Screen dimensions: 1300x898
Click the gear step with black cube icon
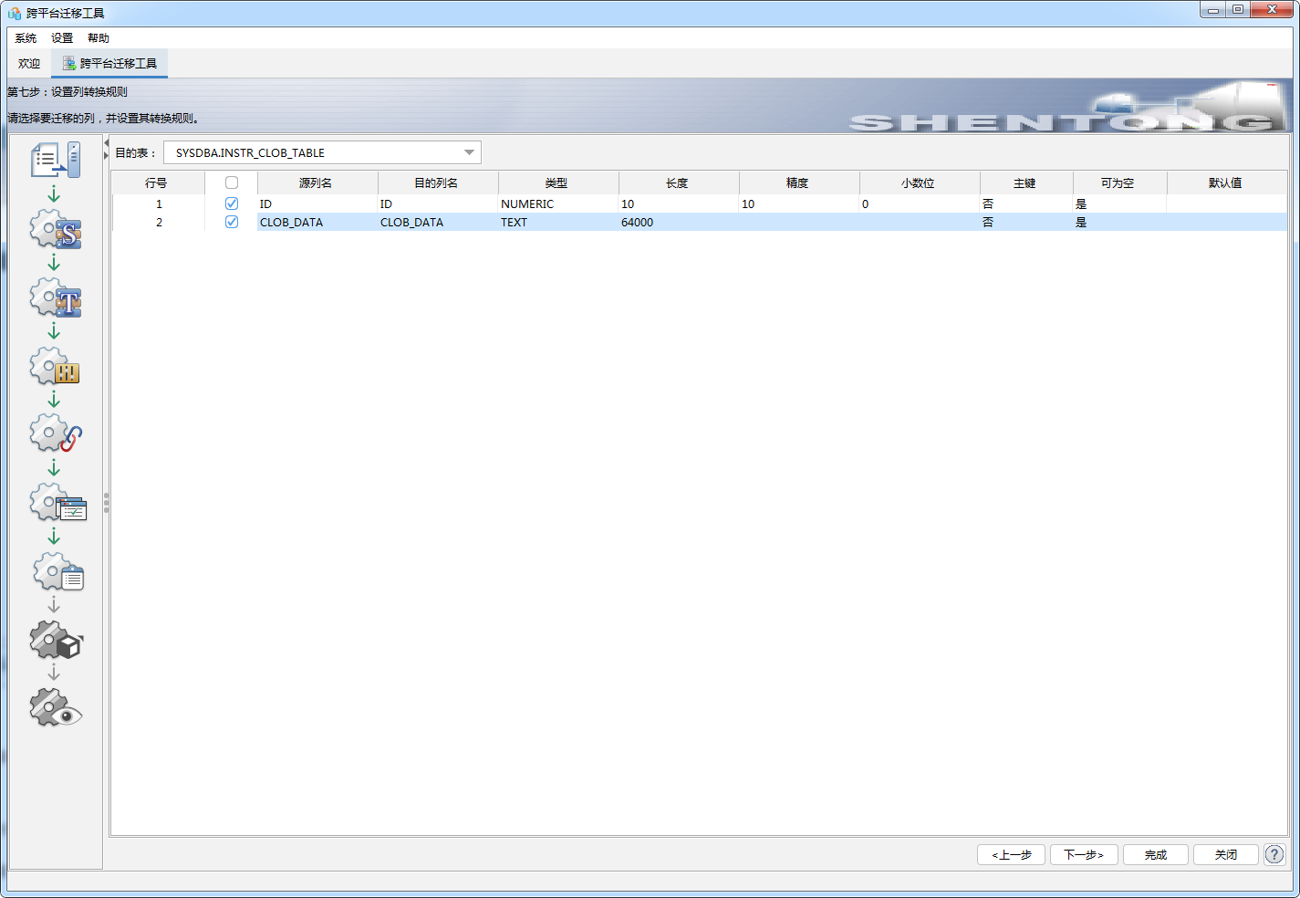point(56,641)
